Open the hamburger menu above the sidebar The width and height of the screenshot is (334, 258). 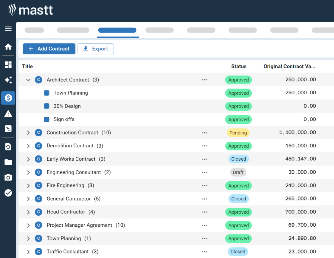[x=8, y=29]
